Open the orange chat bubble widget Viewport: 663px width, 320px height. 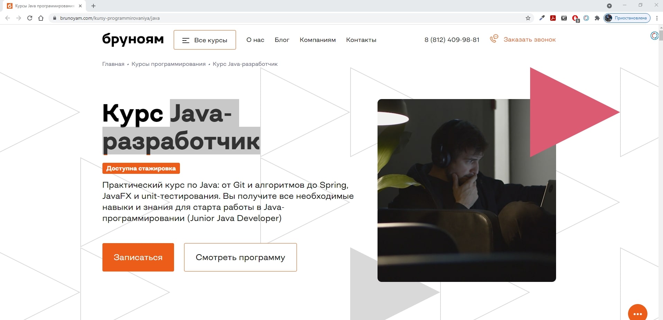[x=638, y=313]
